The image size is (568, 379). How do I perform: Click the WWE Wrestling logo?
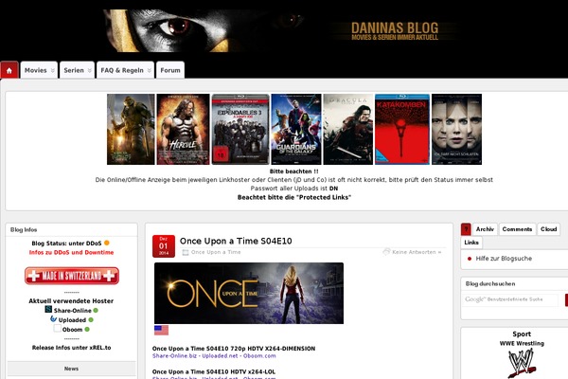tap(522, 363)
